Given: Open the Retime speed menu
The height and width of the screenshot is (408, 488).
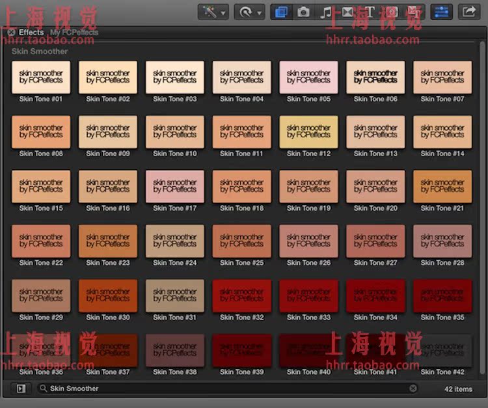Looking at the screenshot, I should tap(249, 12).
